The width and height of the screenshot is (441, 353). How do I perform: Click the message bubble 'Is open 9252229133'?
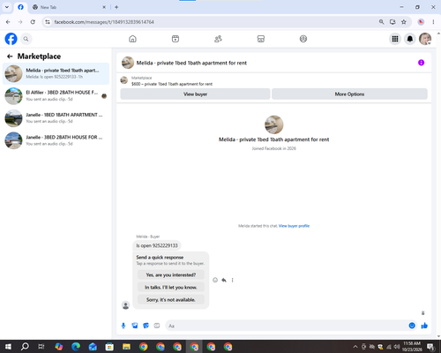point(157,245)
